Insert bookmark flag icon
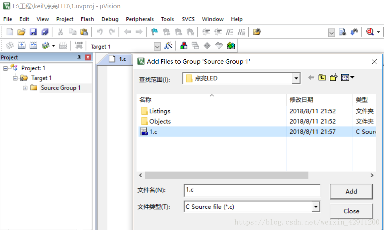The width and height of the screenshot is (384, 230). tap(155, 32)
